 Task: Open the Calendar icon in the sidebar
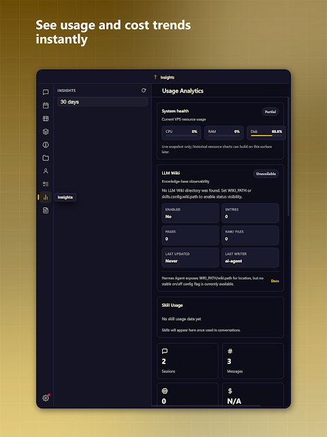(x=46, y=106)
